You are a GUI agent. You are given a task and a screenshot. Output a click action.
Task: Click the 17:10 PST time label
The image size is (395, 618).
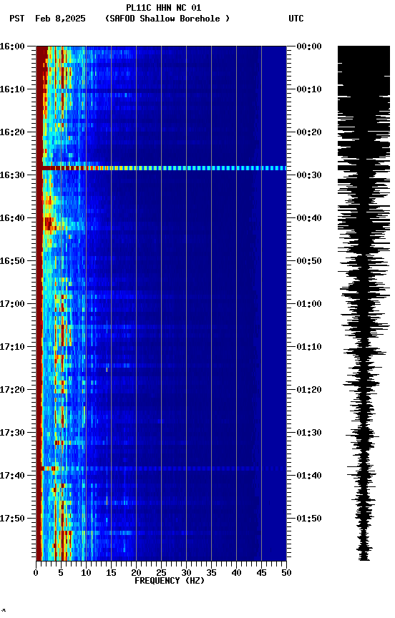[x=12, y=347]
